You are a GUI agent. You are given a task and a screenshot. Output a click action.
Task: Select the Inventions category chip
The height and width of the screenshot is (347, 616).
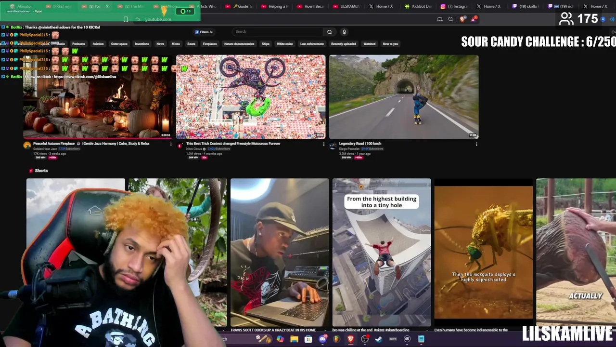[x=142, y=44]
